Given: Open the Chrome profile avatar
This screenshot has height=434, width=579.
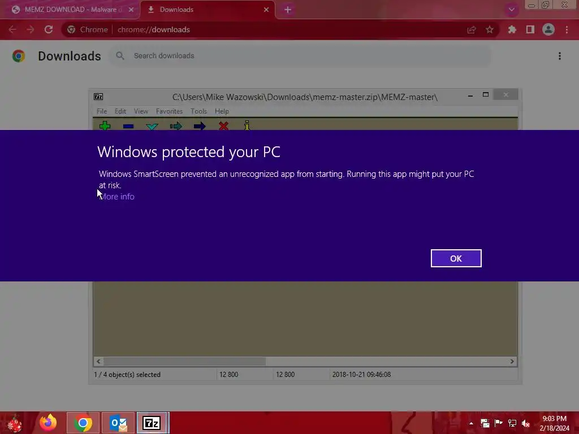Looking at the screenshot, I should coord(548,29).
